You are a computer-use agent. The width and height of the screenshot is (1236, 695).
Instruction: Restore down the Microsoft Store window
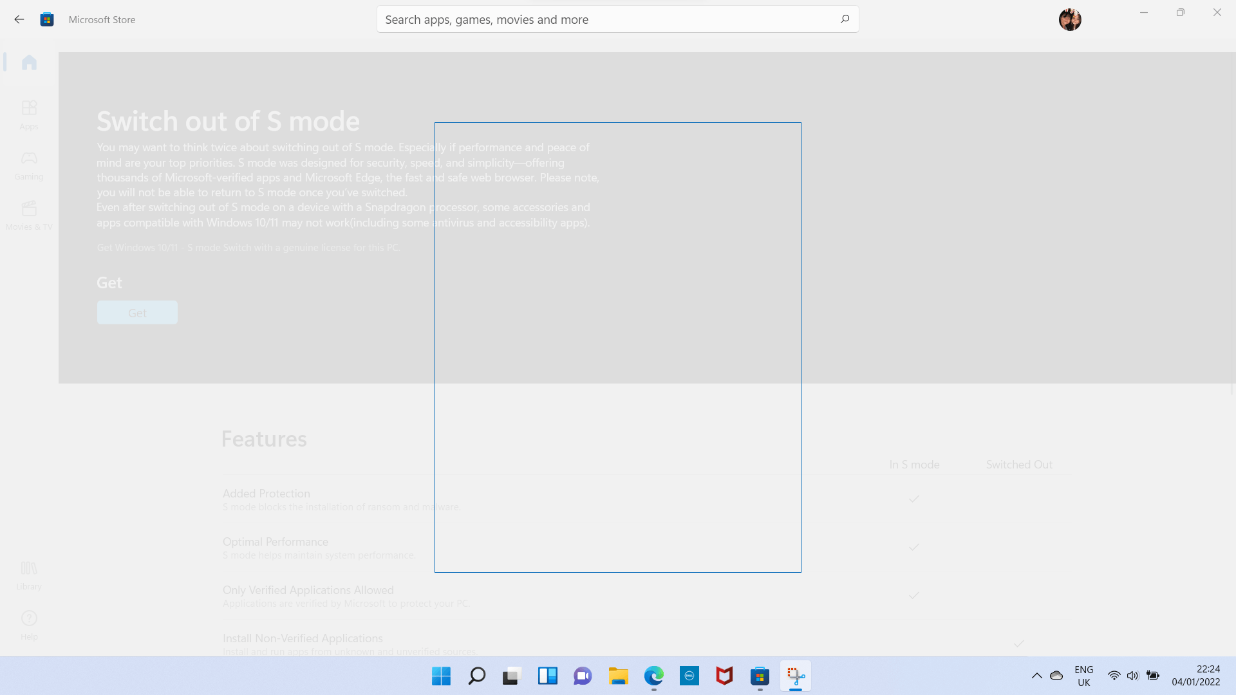[x=1181, y=13]
